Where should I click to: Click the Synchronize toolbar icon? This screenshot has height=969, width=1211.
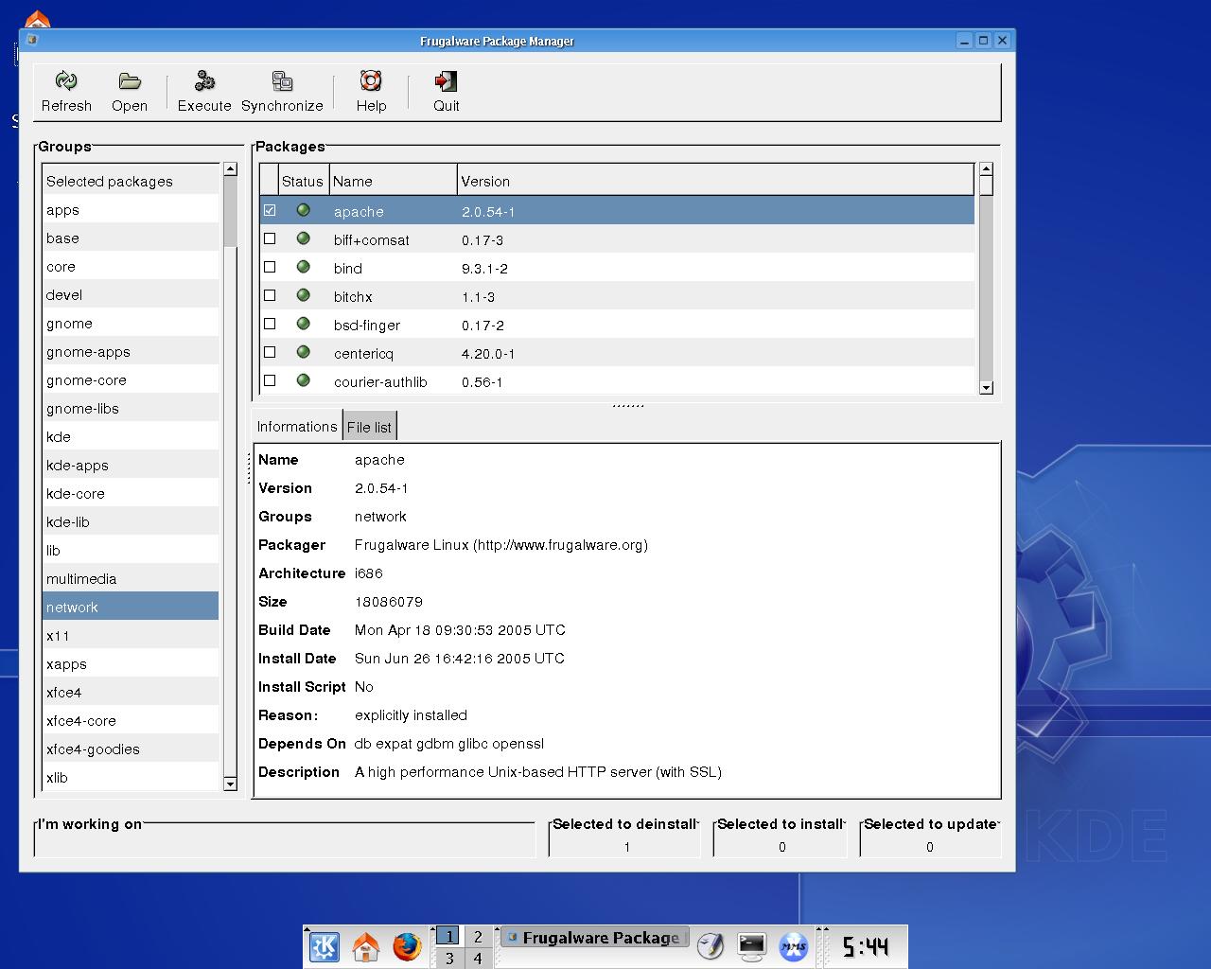282,81
